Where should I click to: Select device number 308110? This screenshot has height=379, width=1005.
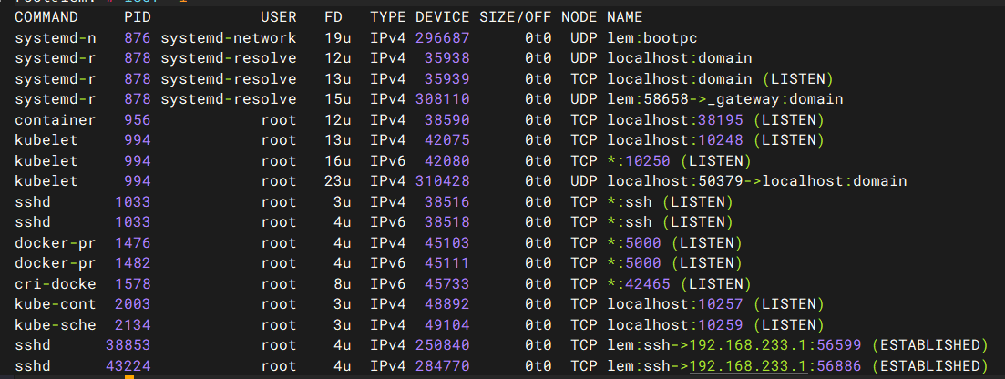point(442,99)
